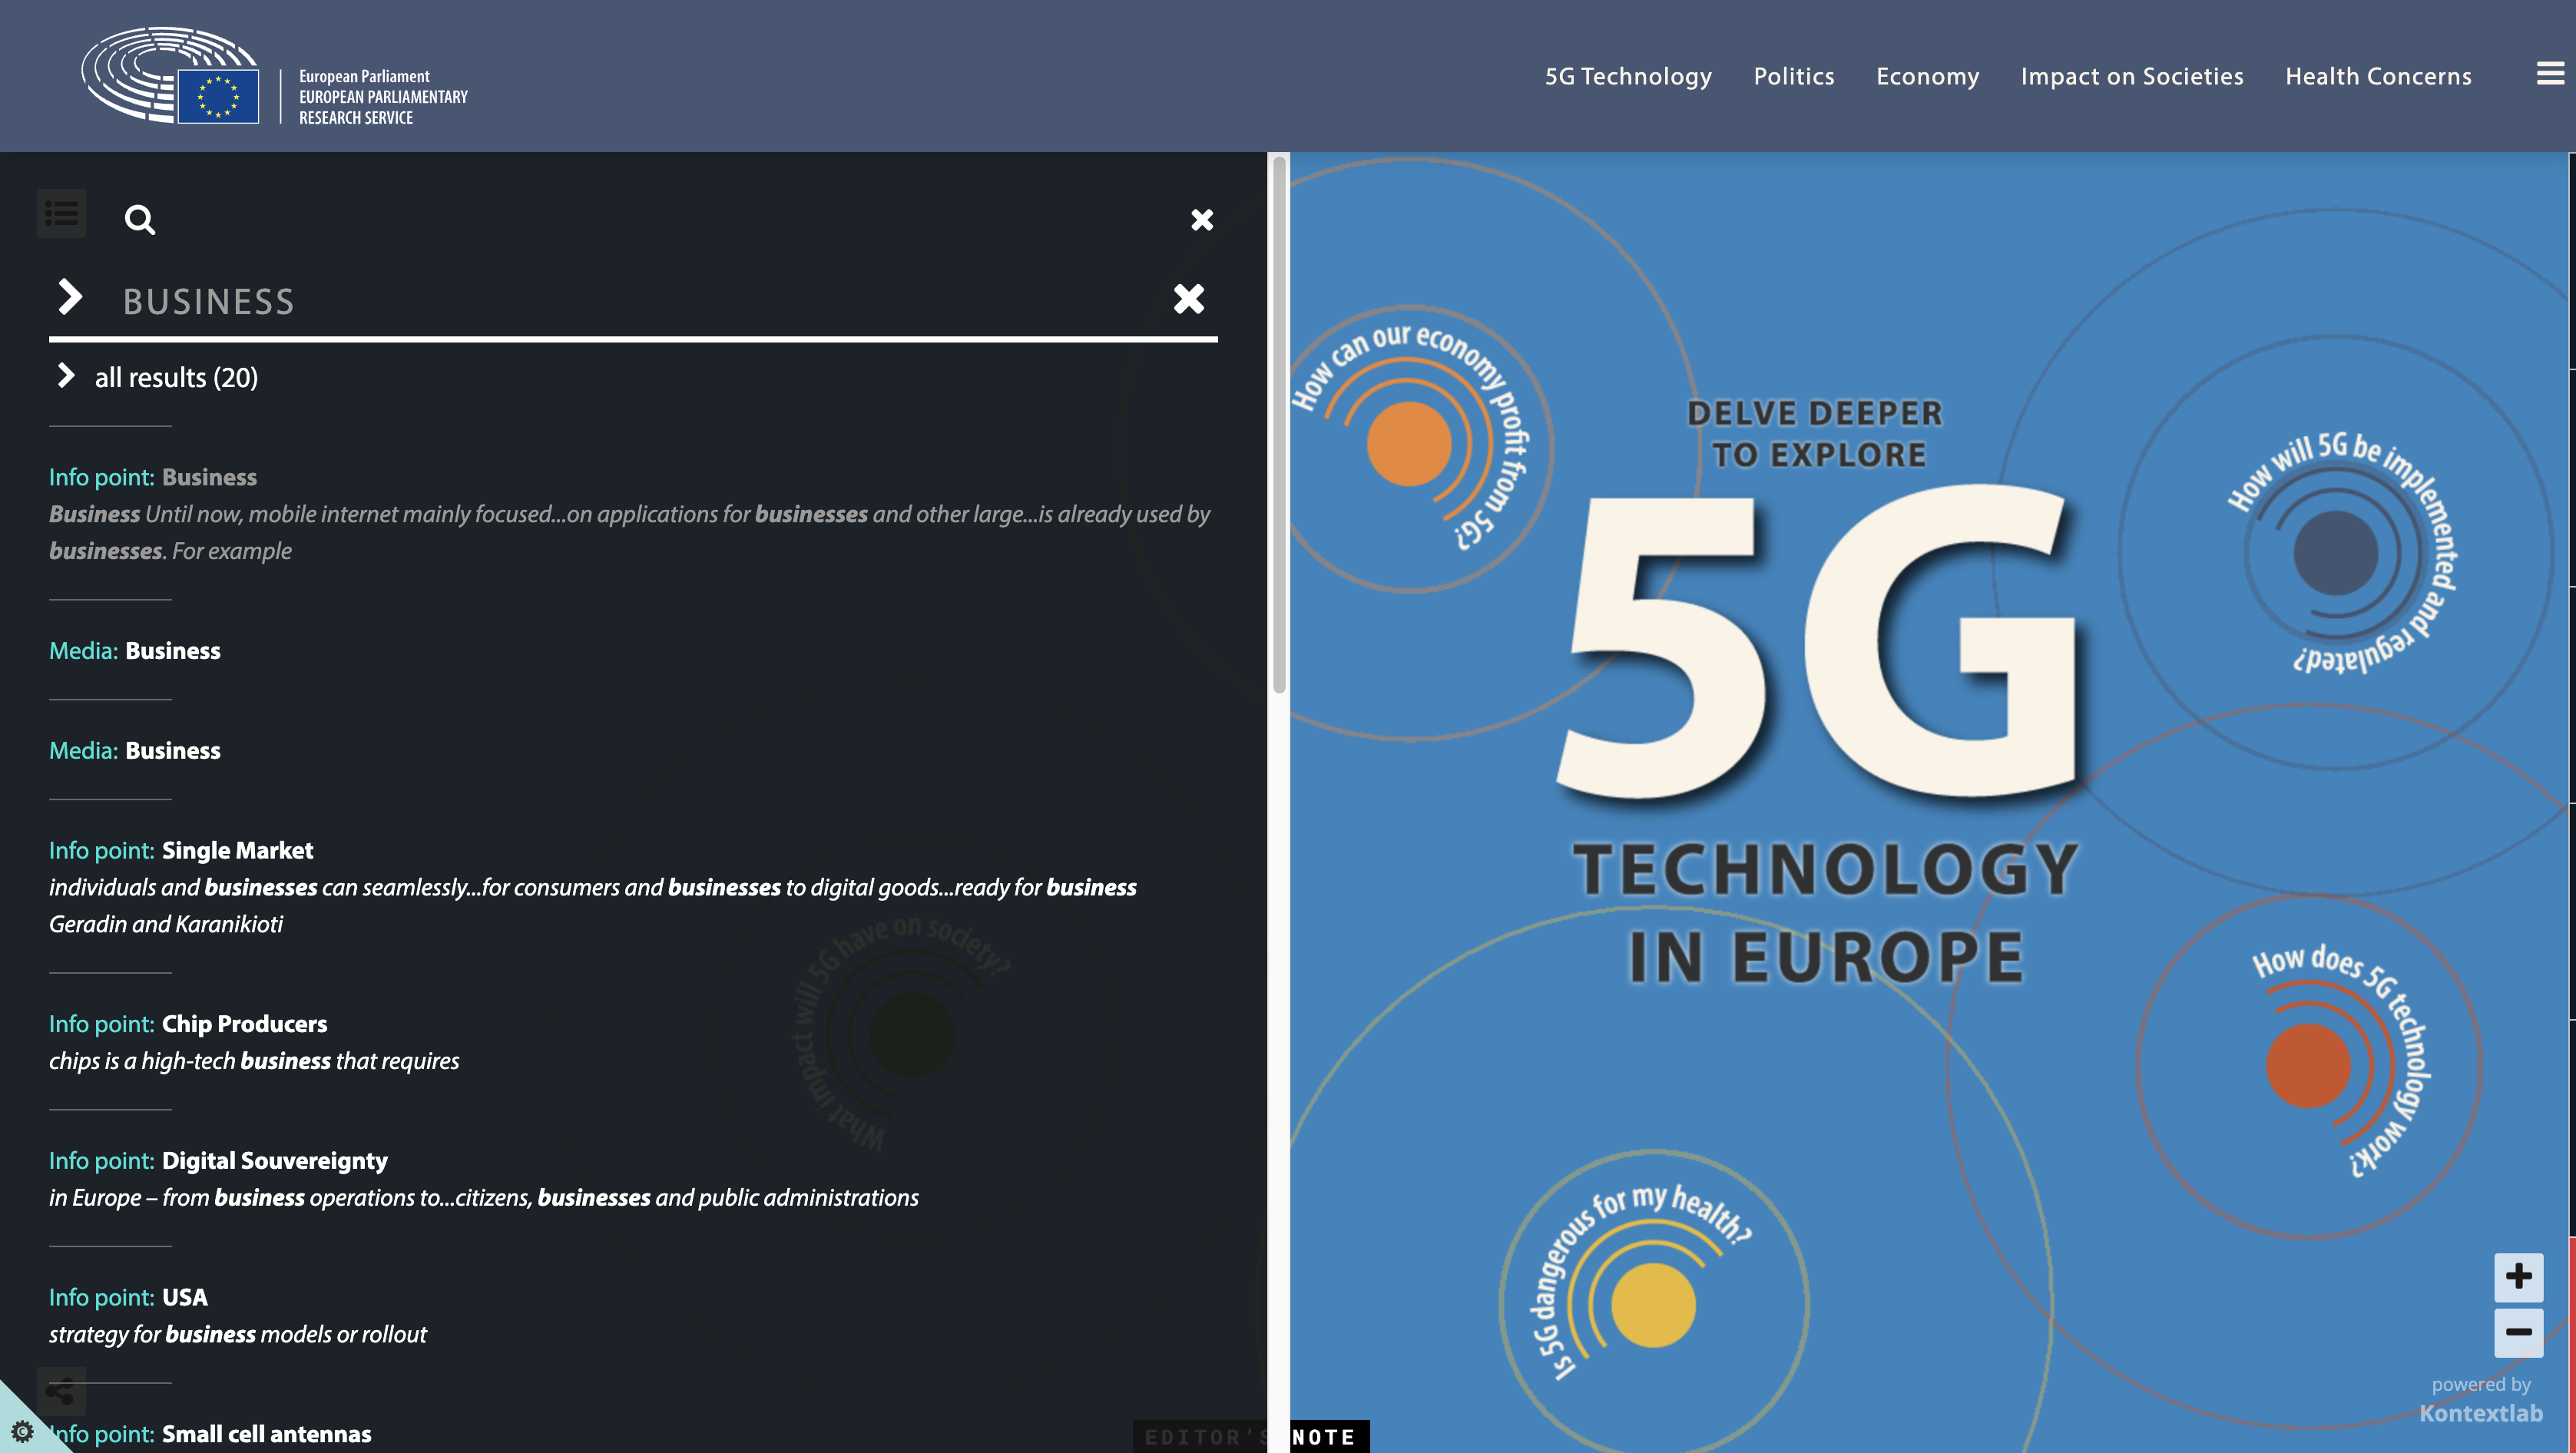
Task: Clear the BUSINESS search query X
Action: point(1188,298)
